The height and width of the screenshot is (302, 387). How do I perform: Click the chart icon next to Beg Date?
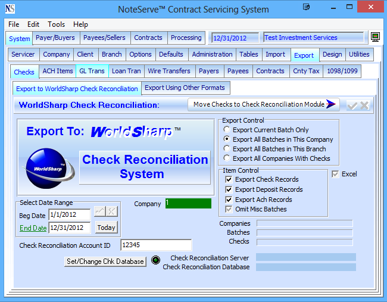pos(99,212)
